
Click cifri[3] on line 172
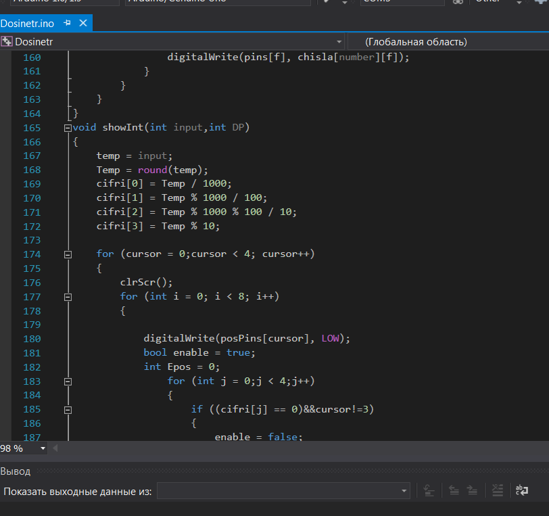pyautogui.click(x=120, y=226)
